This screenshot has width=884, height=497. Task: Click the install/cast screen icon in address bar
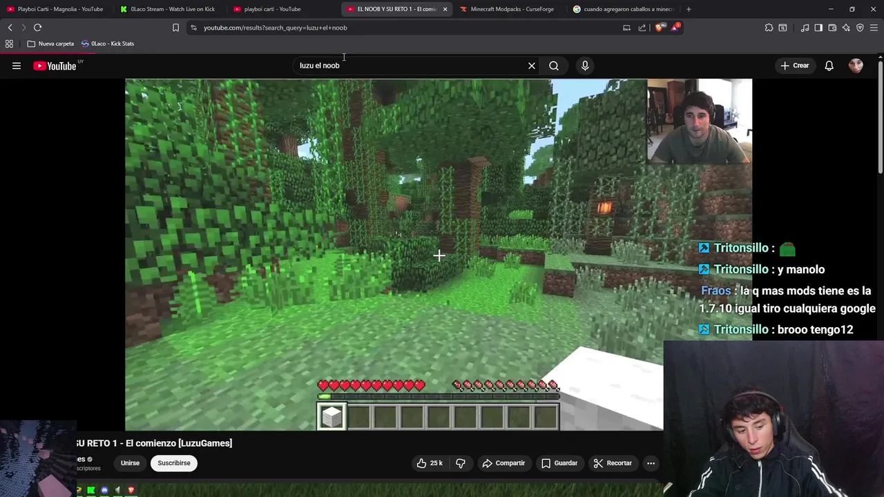coord(626,28)
